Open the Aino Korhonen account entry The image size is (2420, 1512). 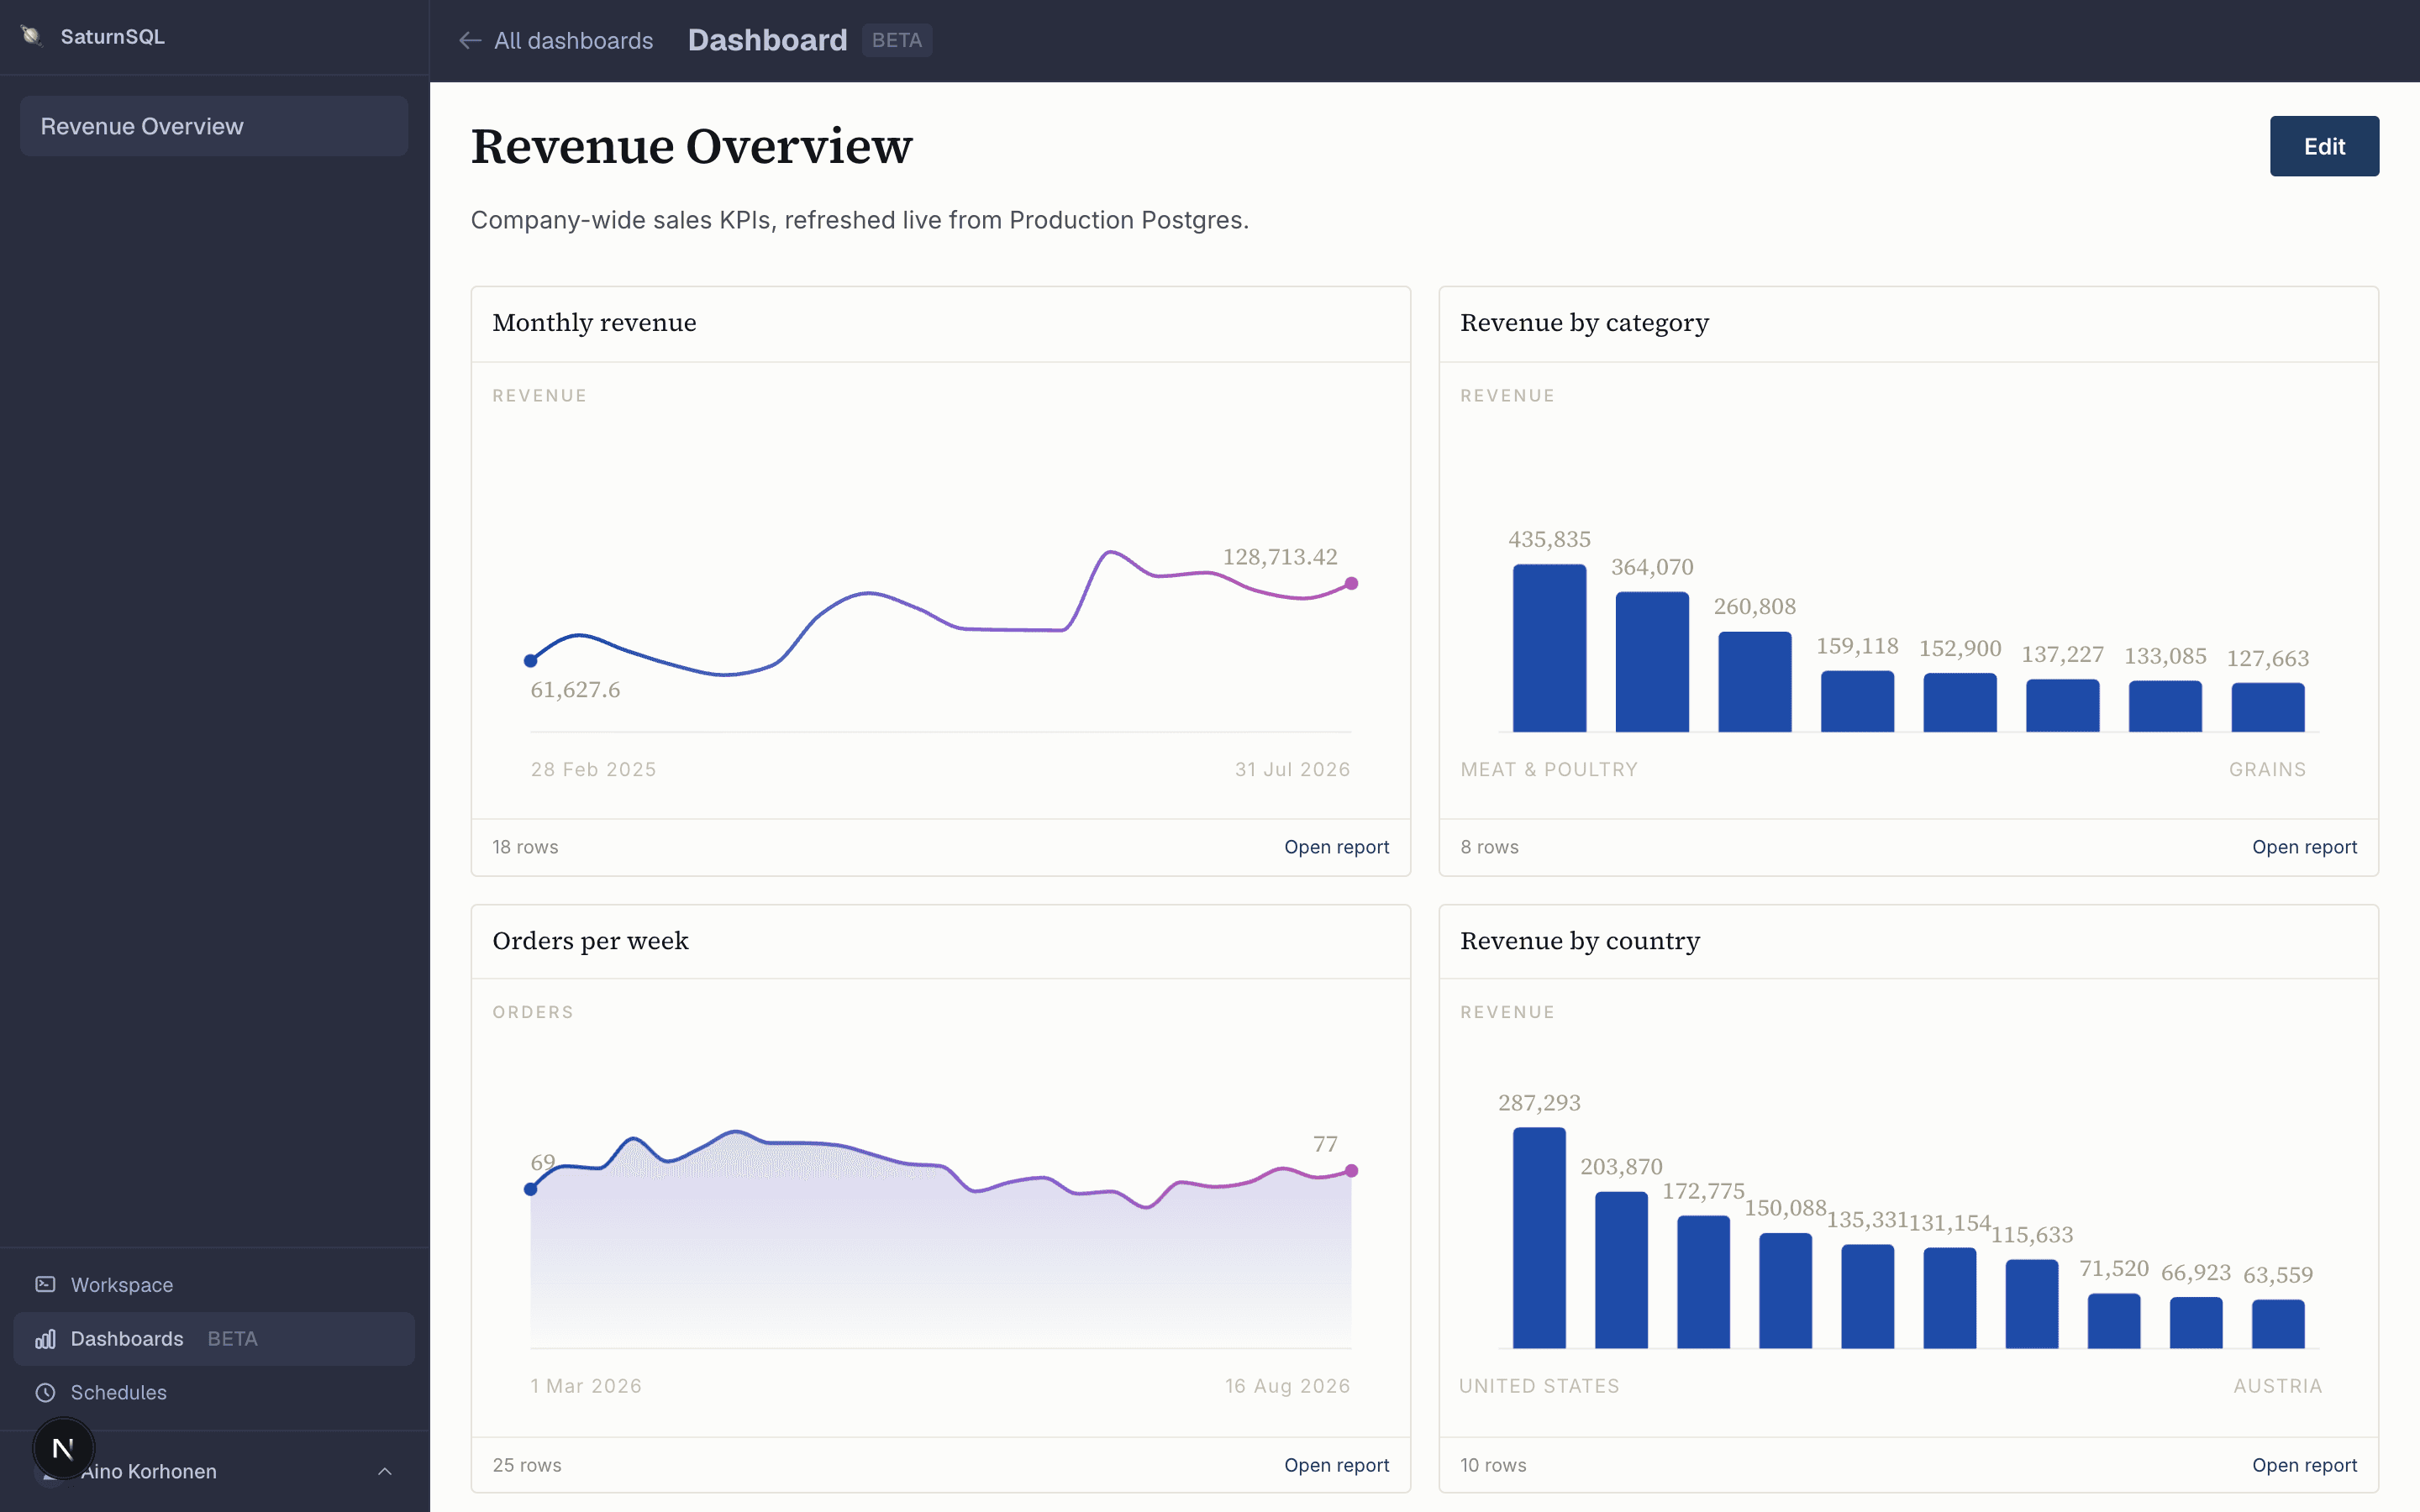pyautogui.click(x=215, y=1471)
